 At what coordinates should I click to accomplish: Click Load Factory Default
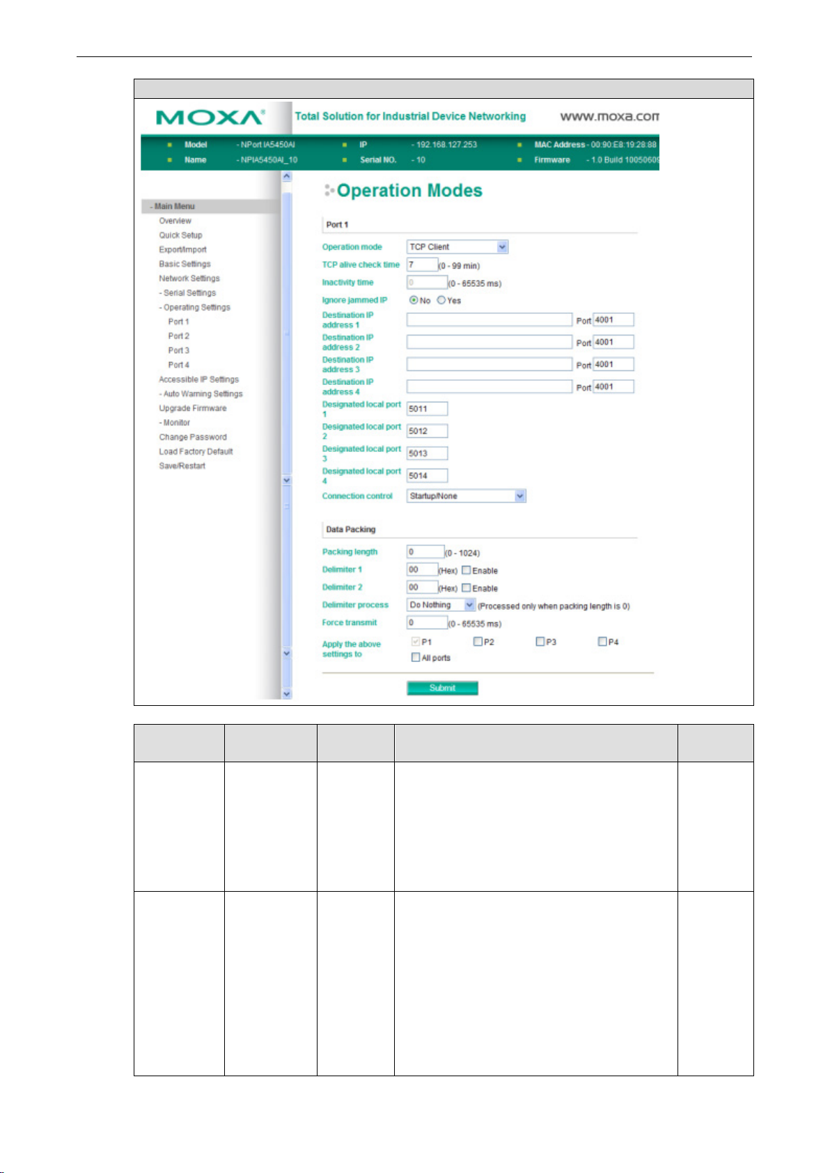point(196,452)
